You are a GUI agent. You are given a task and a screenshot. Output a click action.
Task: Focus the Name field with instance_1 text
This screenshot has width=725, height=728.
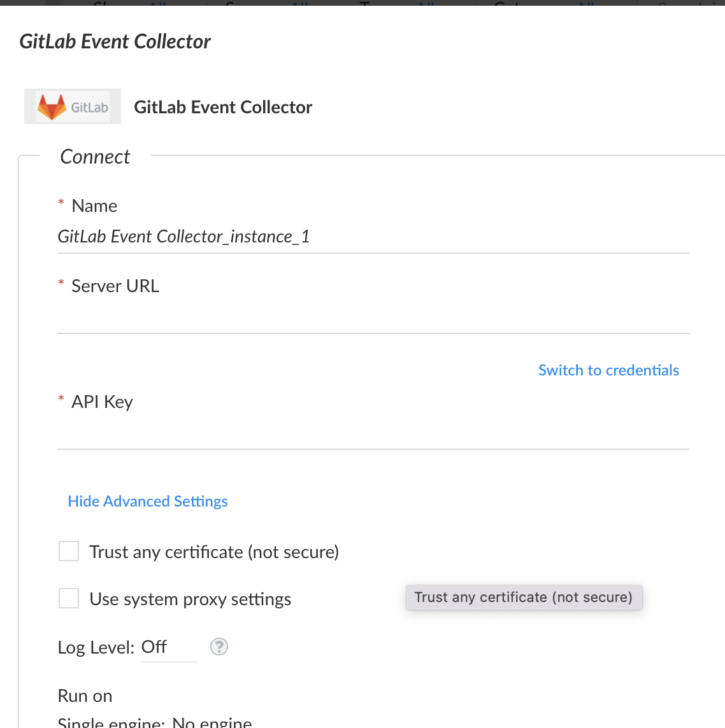coord(373,237)
